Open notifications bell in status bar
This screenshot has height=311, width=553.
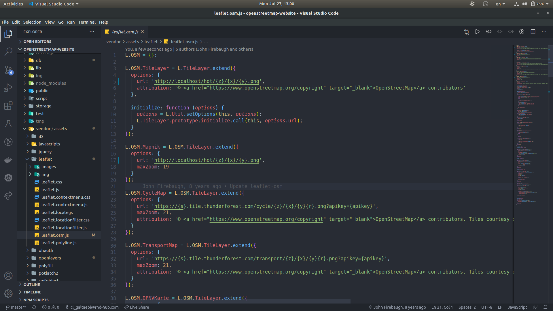coord(545,307)
